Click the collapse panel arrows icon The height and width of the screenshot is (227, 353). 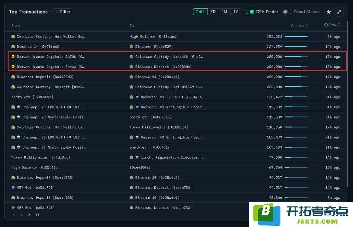(x=339, y=12)
